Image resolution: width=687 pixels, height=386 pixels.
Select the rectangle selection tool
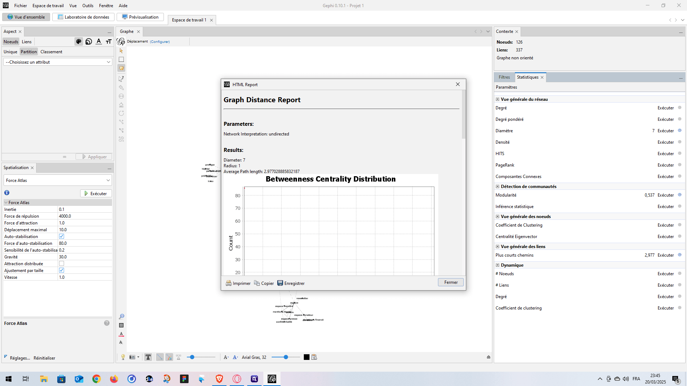tap(121, 59)
